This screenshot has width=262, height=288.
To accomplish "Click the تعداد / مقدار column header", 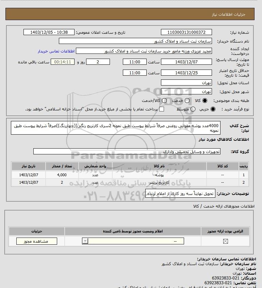I will pos(62,166).
